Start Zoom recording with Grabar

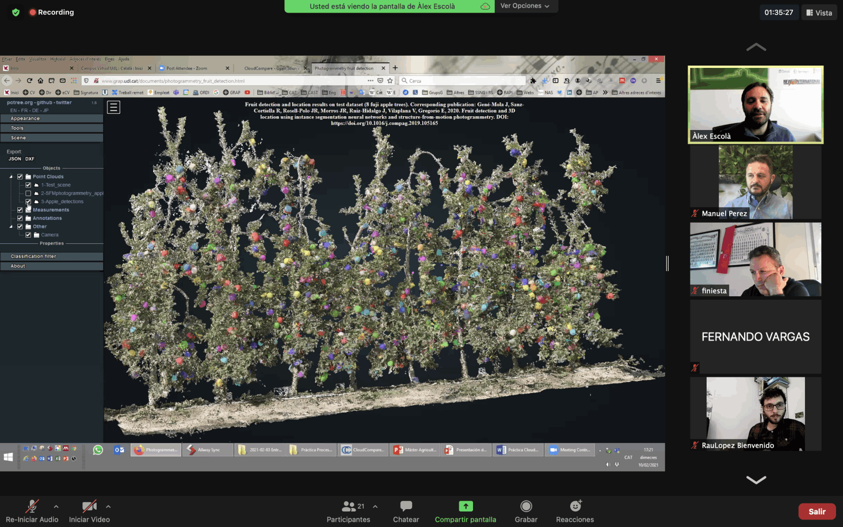click(x=526, y=510)
